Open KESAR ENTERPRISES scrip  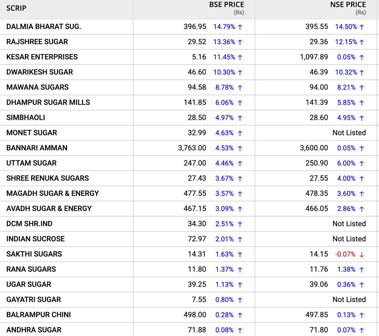coord(42,57)
